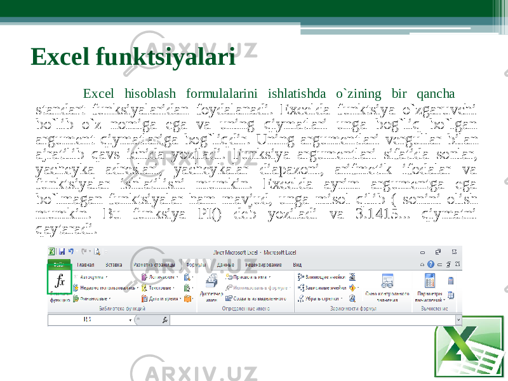Restore the workbook window in ribbon row
The height and width of the screenshot is (381, 508).
tap(448, 264)
